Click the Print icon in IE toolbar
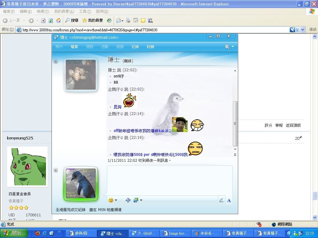The width and height of the screenshot is (318, 238). pos(128,20)
